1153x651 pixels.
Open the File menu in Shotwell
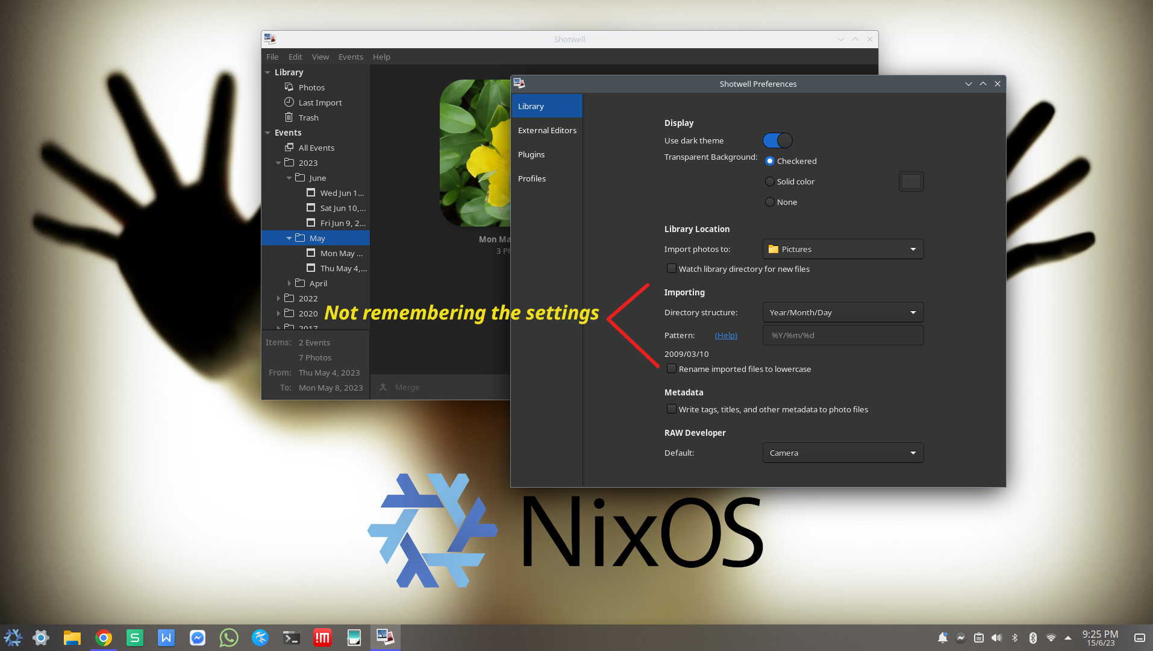tap(272, 57)
